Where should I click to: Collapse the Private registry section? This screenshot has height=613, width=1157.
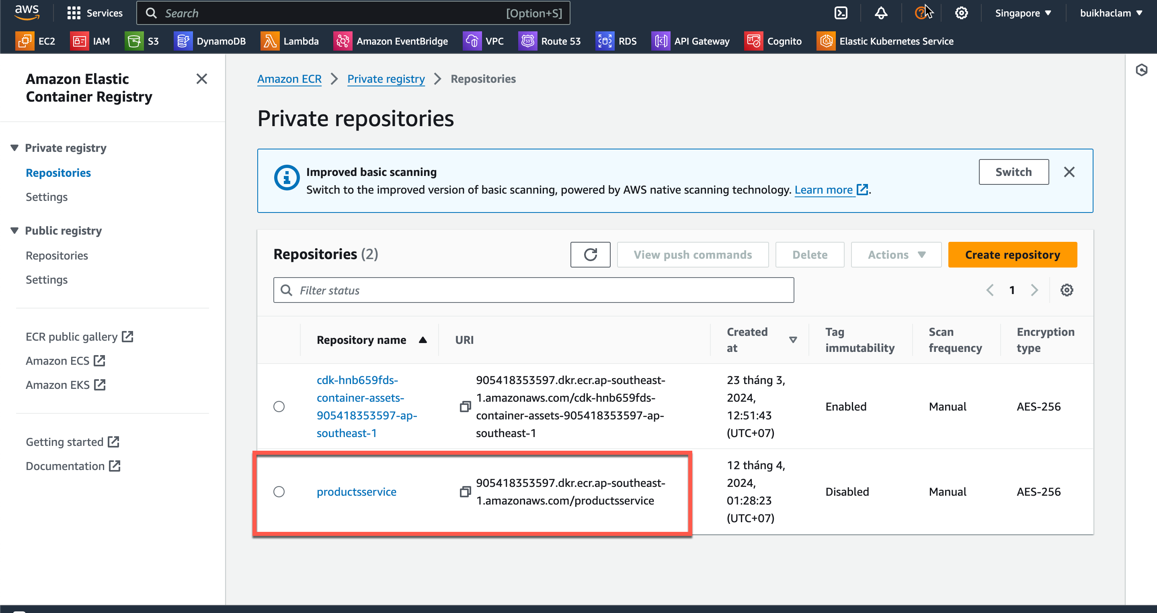14,148
